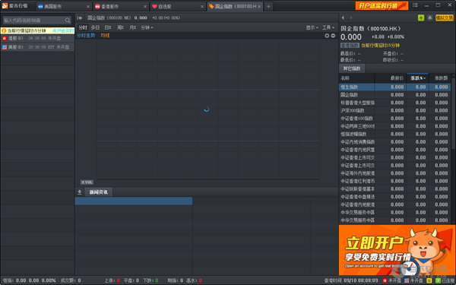Select the 中证内地消费指数 row
The width and height of the screenshot is (456, 285).
pos(394,142)
